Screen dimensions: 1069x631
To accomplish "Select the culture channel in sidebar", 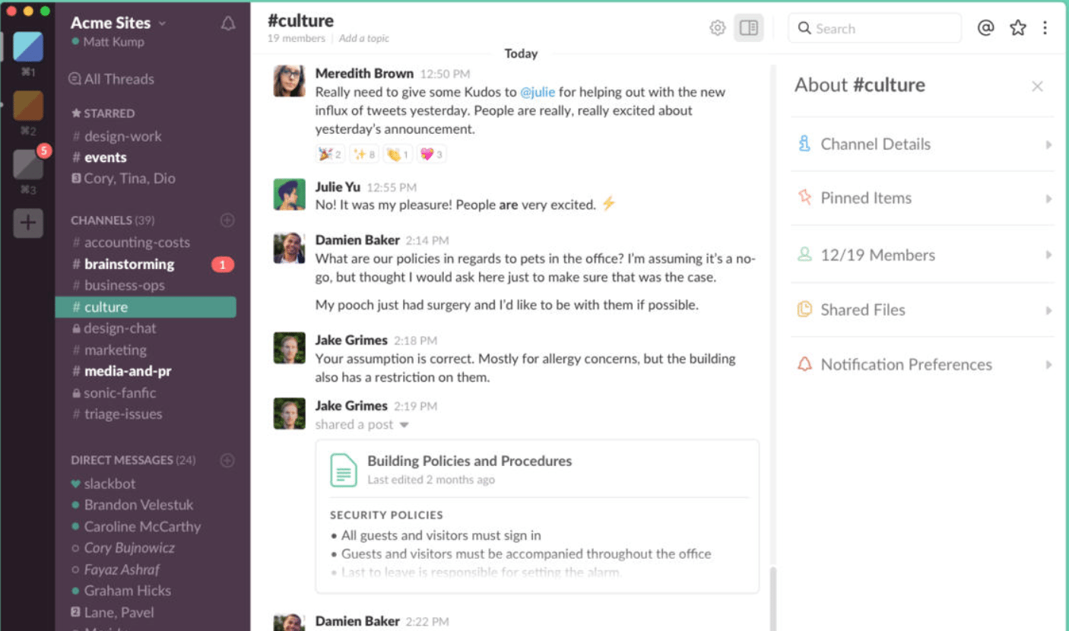I will click(x=145, y=307).
